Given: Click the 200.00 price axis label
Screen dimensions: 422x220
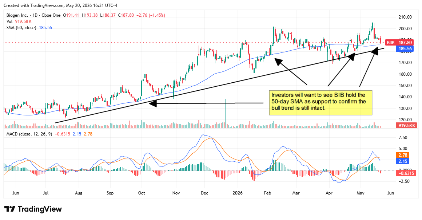Looking at the screenshot, I should (405, 28).
